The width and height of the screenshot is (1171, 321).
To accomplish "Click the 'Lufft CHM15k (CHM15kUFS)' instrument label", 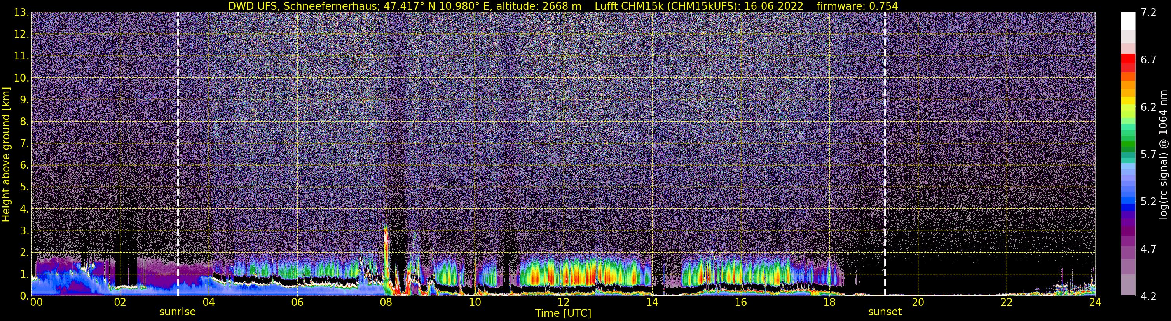I will point(667,6).
